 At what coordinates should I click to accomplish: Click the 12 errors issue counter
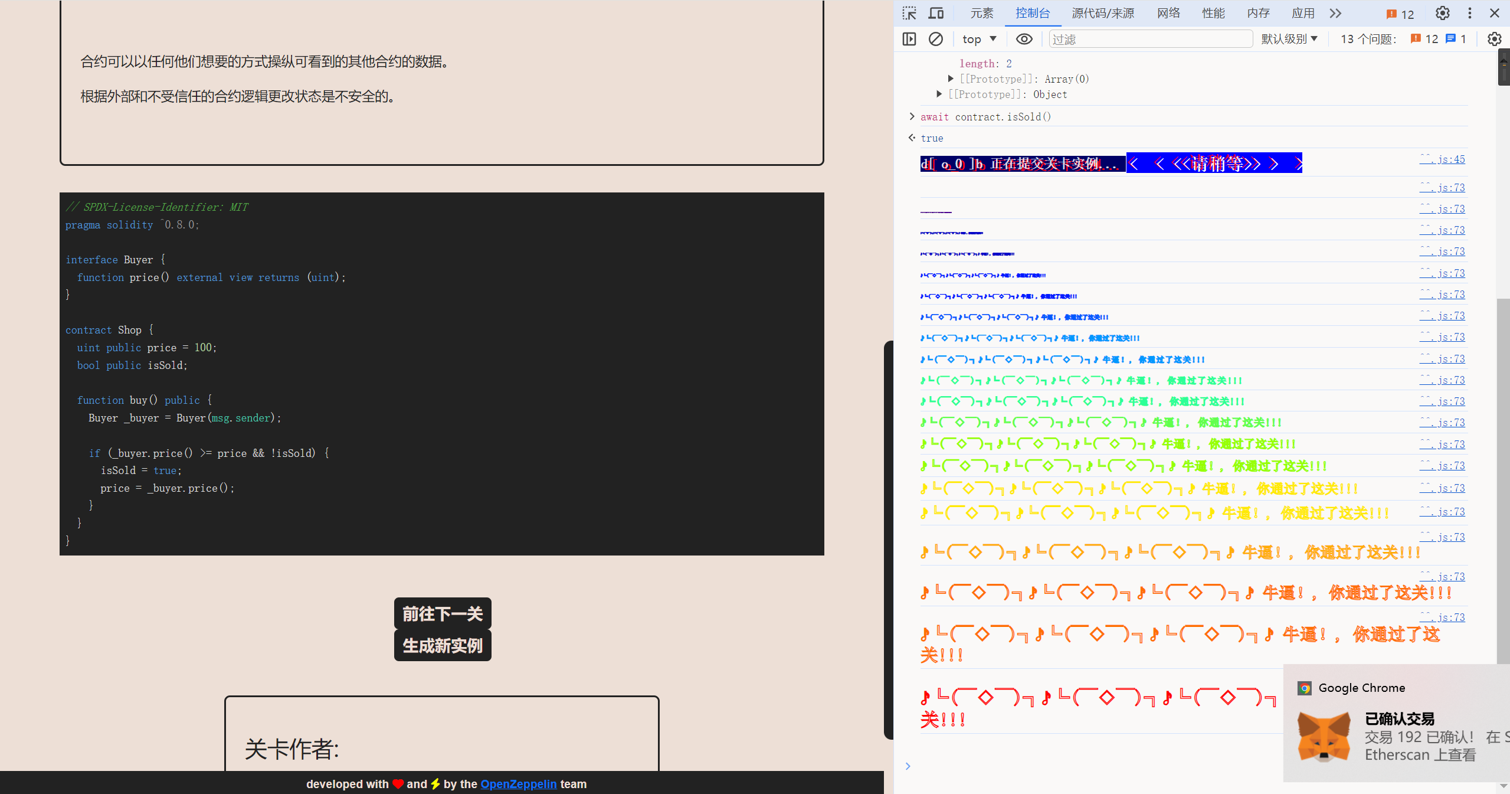(1424, 39)
